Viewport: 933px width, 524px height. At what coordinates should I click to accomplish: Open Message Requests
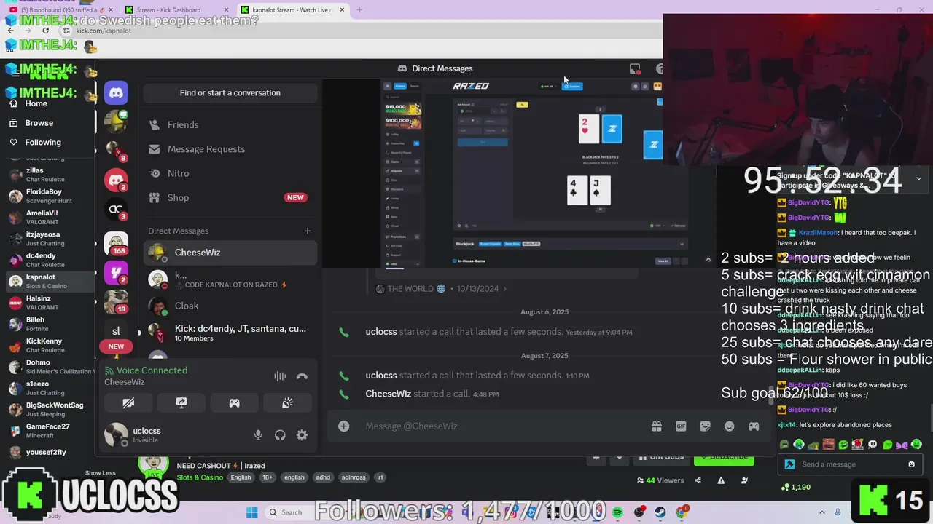click(x=230, y=149)
